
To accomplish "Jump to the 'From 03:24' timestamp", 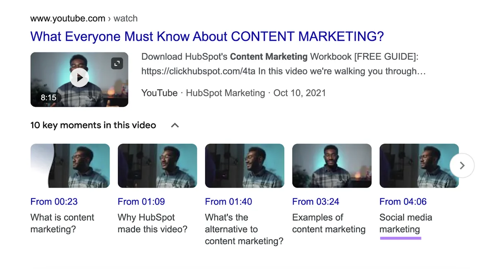I will tap(316, 202).
